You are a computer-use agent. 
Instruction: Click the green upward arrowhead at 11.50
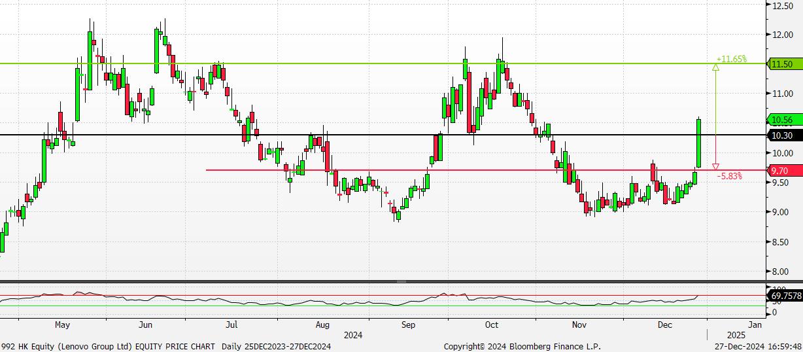pos(716,67)
